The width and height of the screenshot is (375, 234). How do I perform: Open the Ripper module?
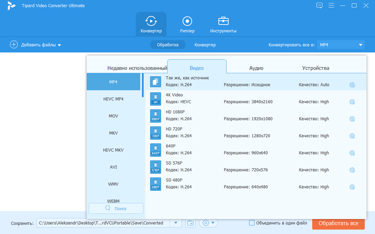[187, 25]
